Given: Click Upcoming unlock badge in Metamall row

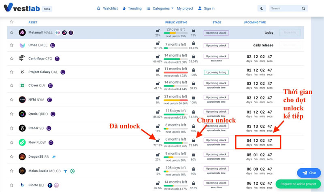Looking at the screenshot, I should coord(216,33).
